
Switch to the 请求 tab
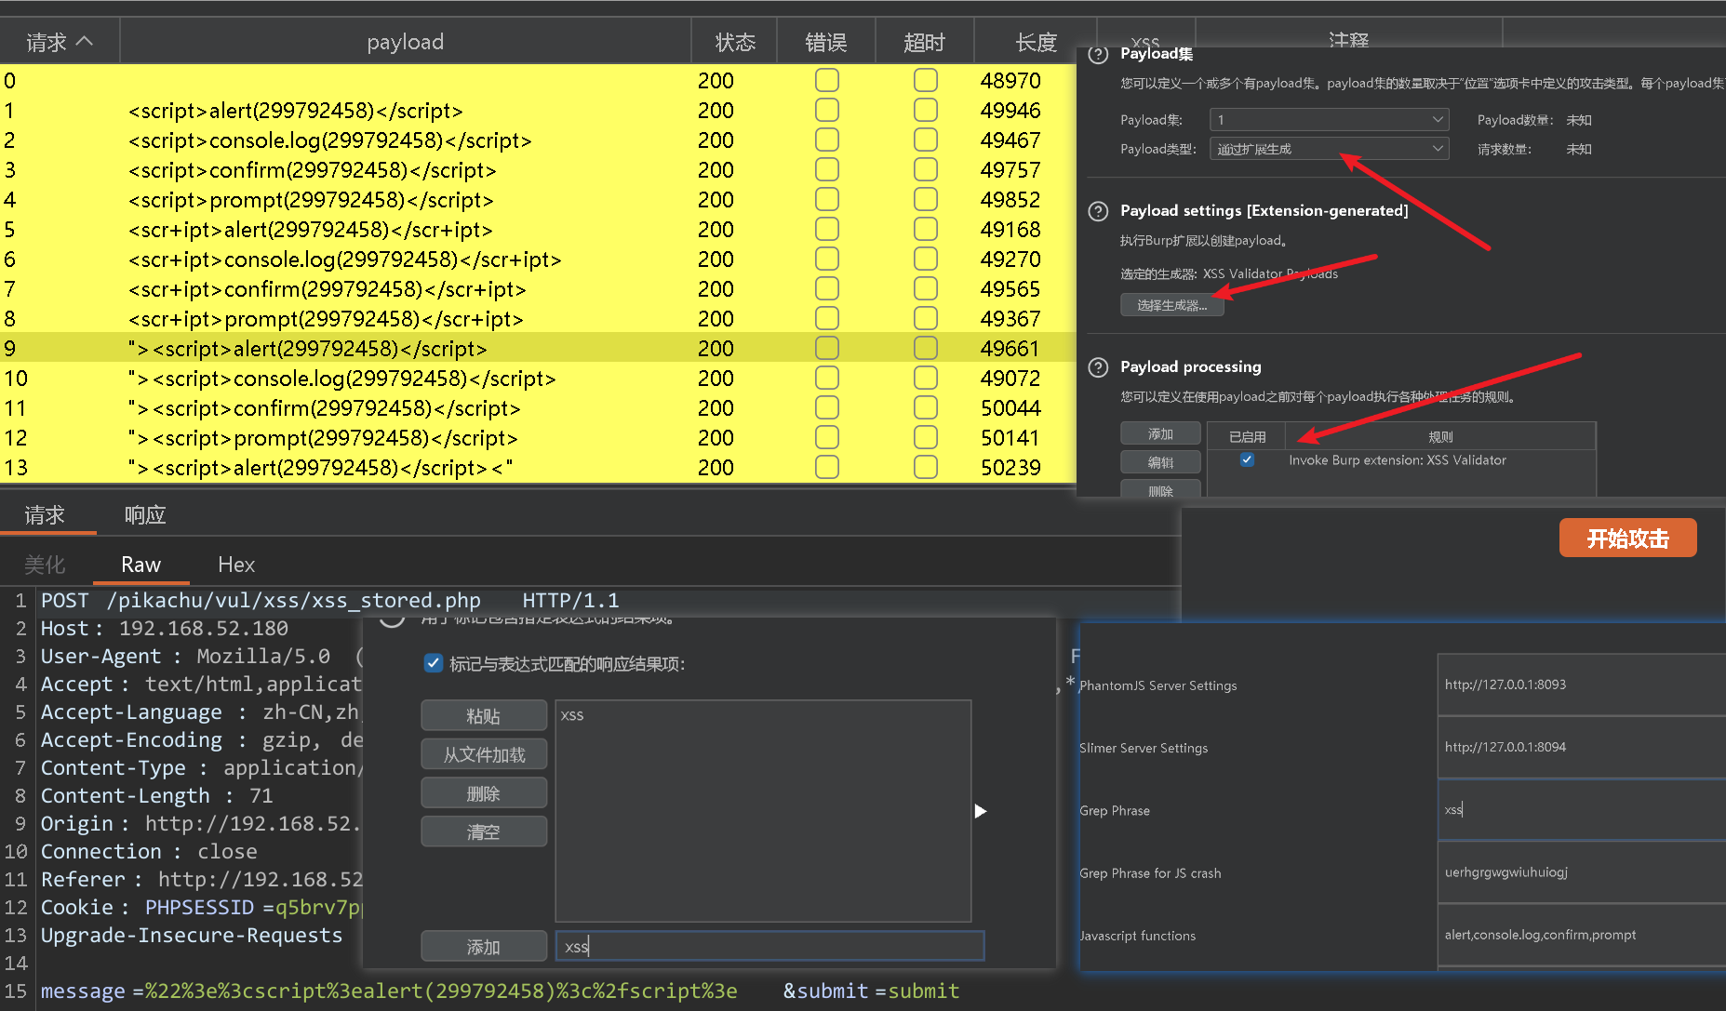pos(45,515)
